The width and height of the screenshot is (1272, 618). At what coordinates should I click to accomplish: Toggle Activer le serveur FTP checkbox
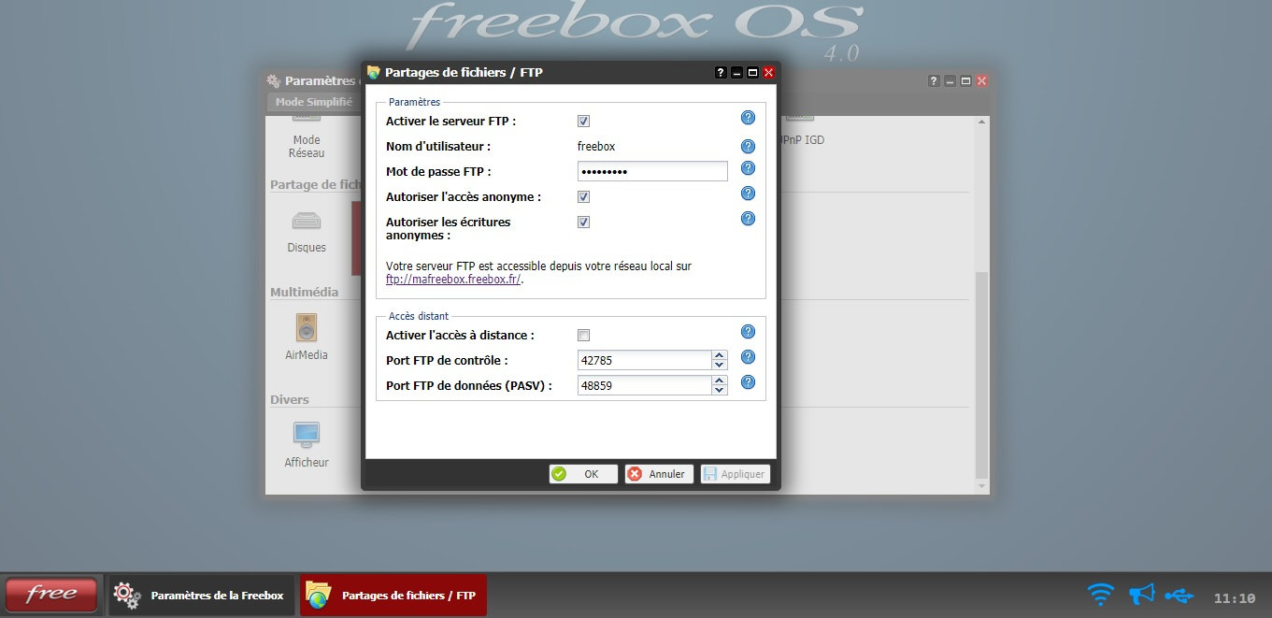point(583,122)
